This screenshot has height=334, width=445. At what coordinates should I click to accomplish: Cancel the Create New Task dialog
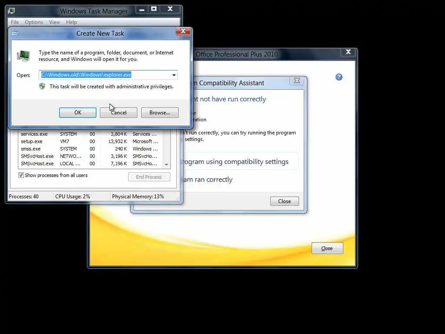pos(119,113)
